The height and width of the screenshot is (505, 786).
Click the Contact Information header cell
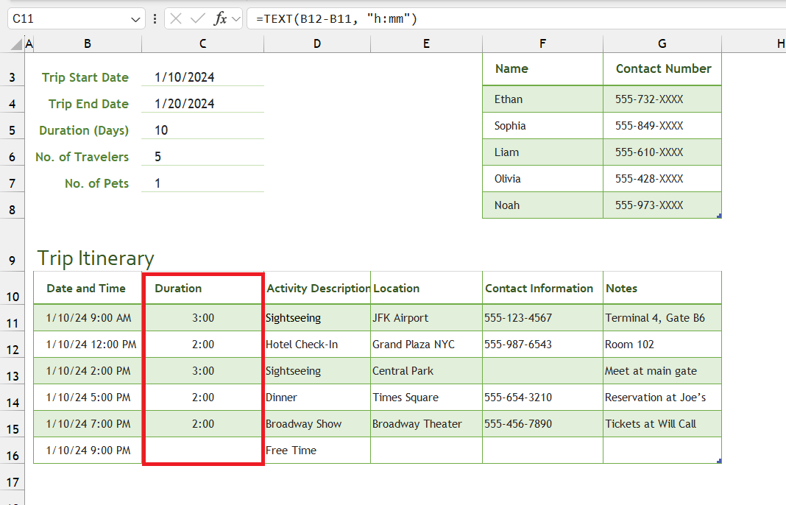542,289
